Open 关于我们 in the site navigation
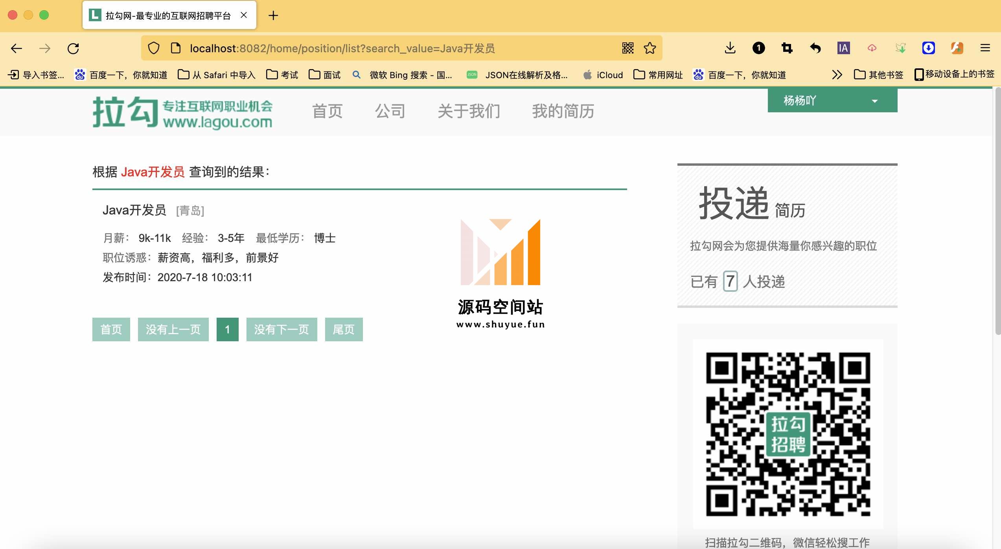 pos(469,111)
